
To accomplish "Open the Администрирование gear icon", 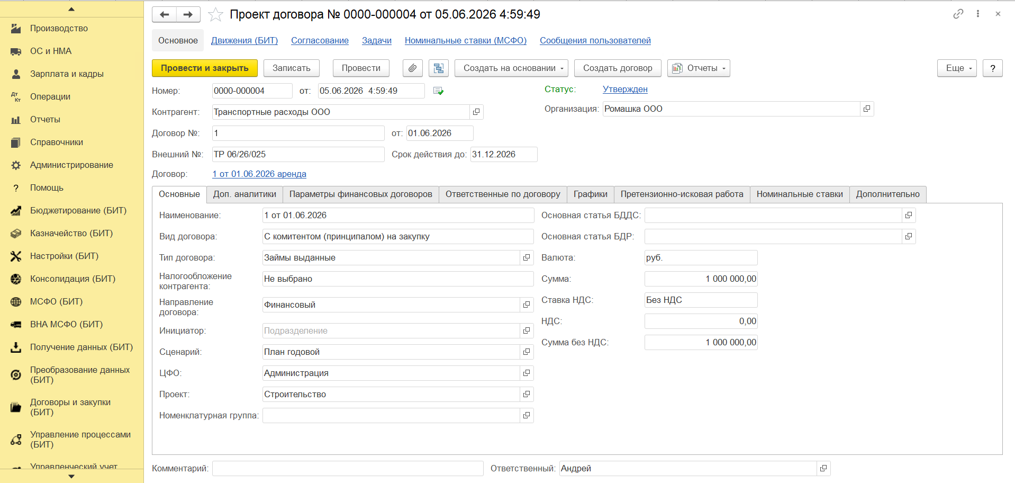I will pos(16,165).
